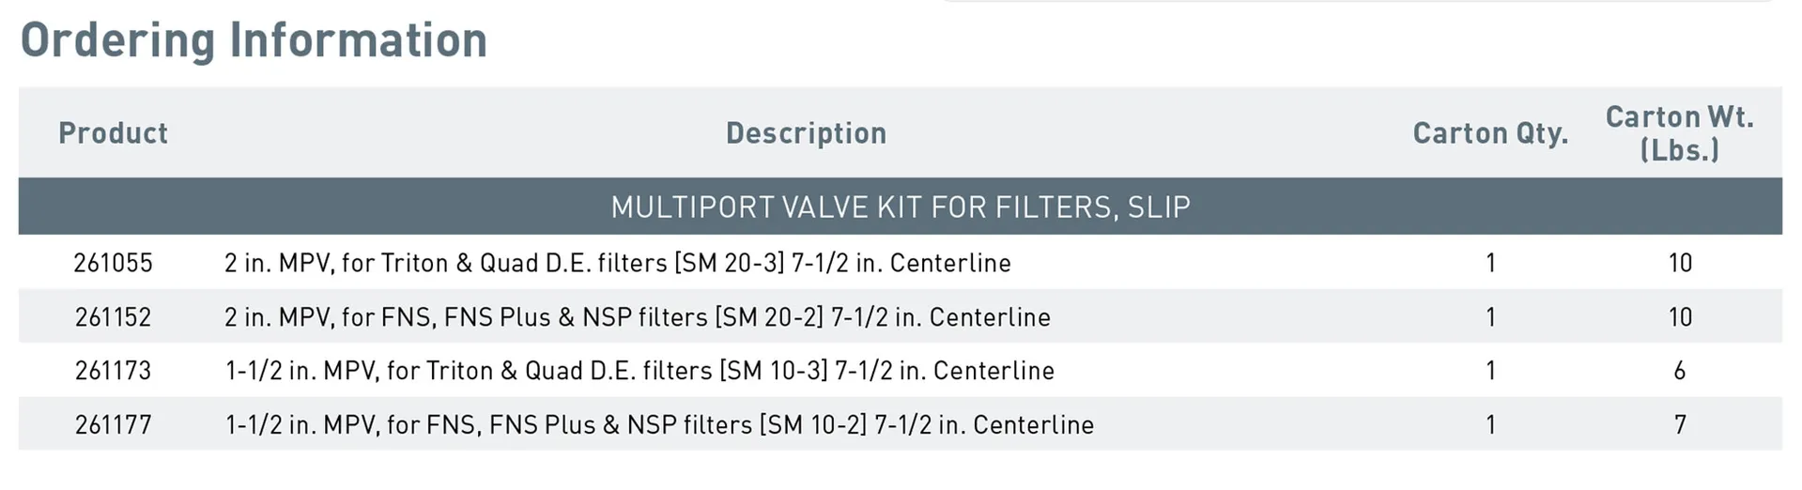Select the SM 20-2 FNS filters description
The width and height of the screenshot is (1802, 490).
coord(637,317)
